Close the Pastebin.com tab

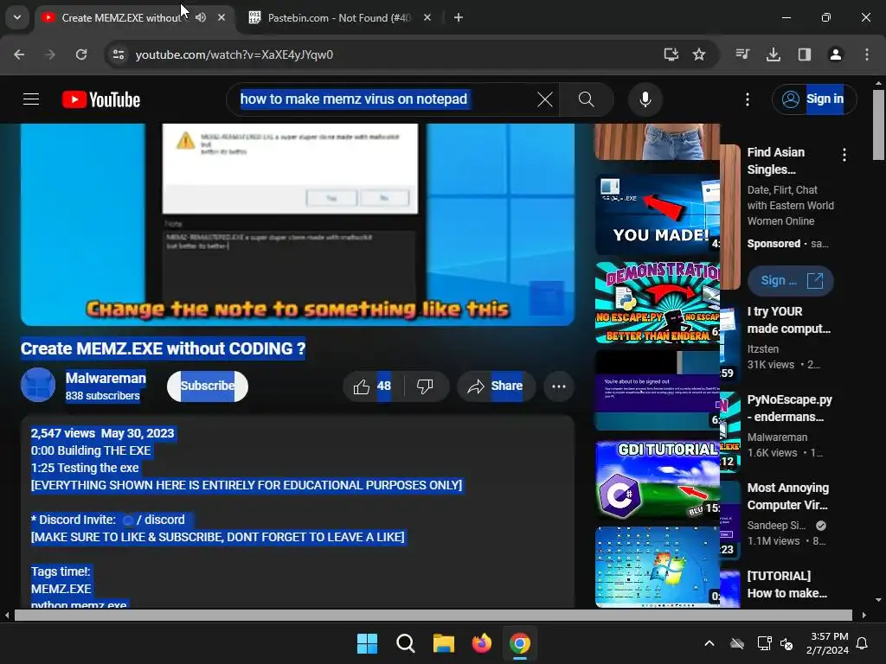coord(427,17)
